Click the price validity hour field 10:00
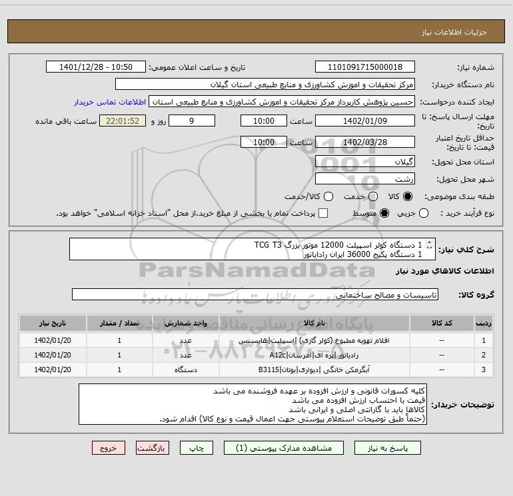This screenshot has height=496, width=513. pyautogui.click(x=264, y=142)
